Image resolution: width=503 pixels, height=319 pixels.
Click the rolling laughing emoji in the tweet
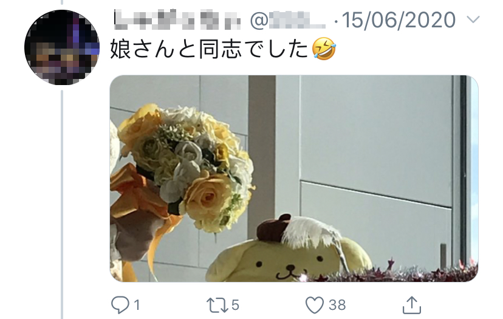point(324,49)
